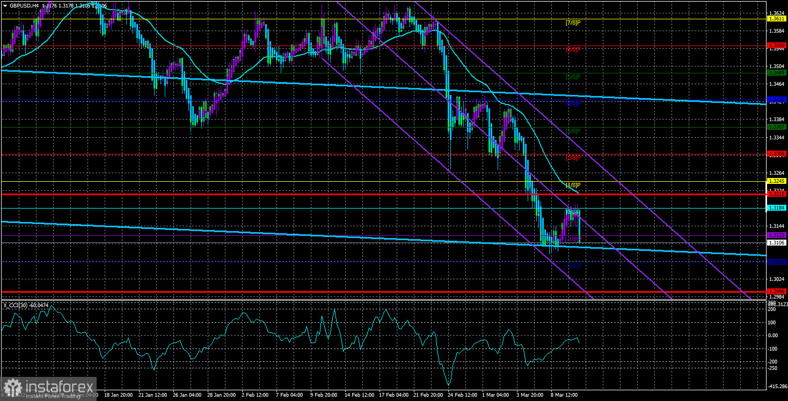Click the 21 Jan 12:00 time label

[x=153, y=395]
